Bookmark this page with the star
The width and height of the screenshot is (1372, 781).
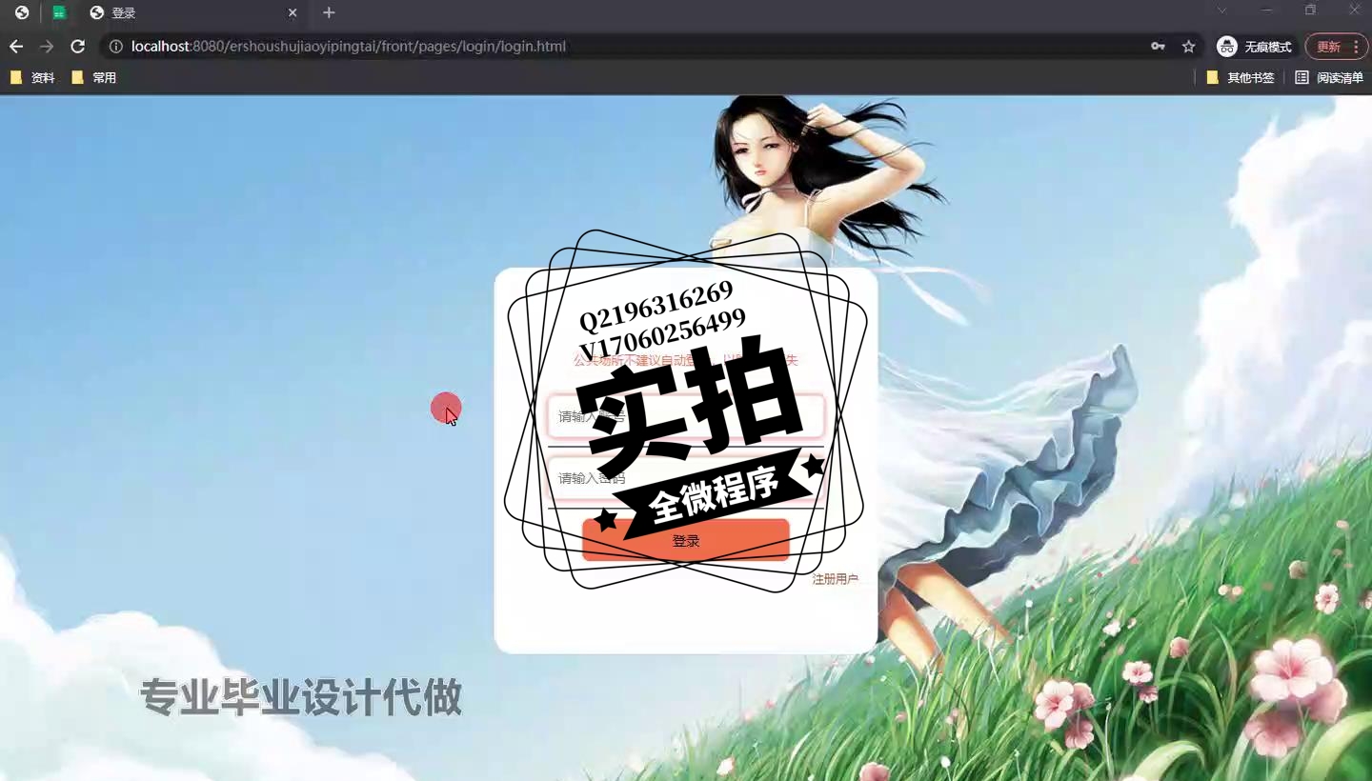click(1188, 47)
